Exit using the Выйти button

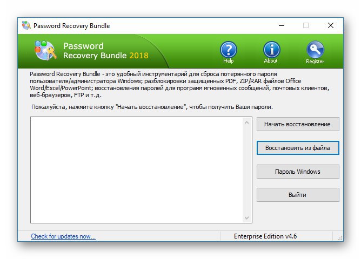pos(298,195)
